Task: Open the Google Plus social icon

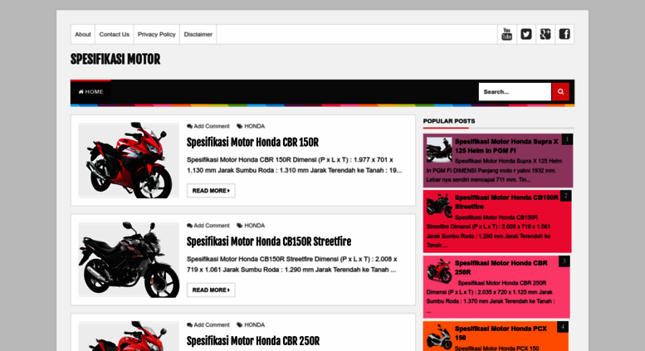Action: coord(545,34)
